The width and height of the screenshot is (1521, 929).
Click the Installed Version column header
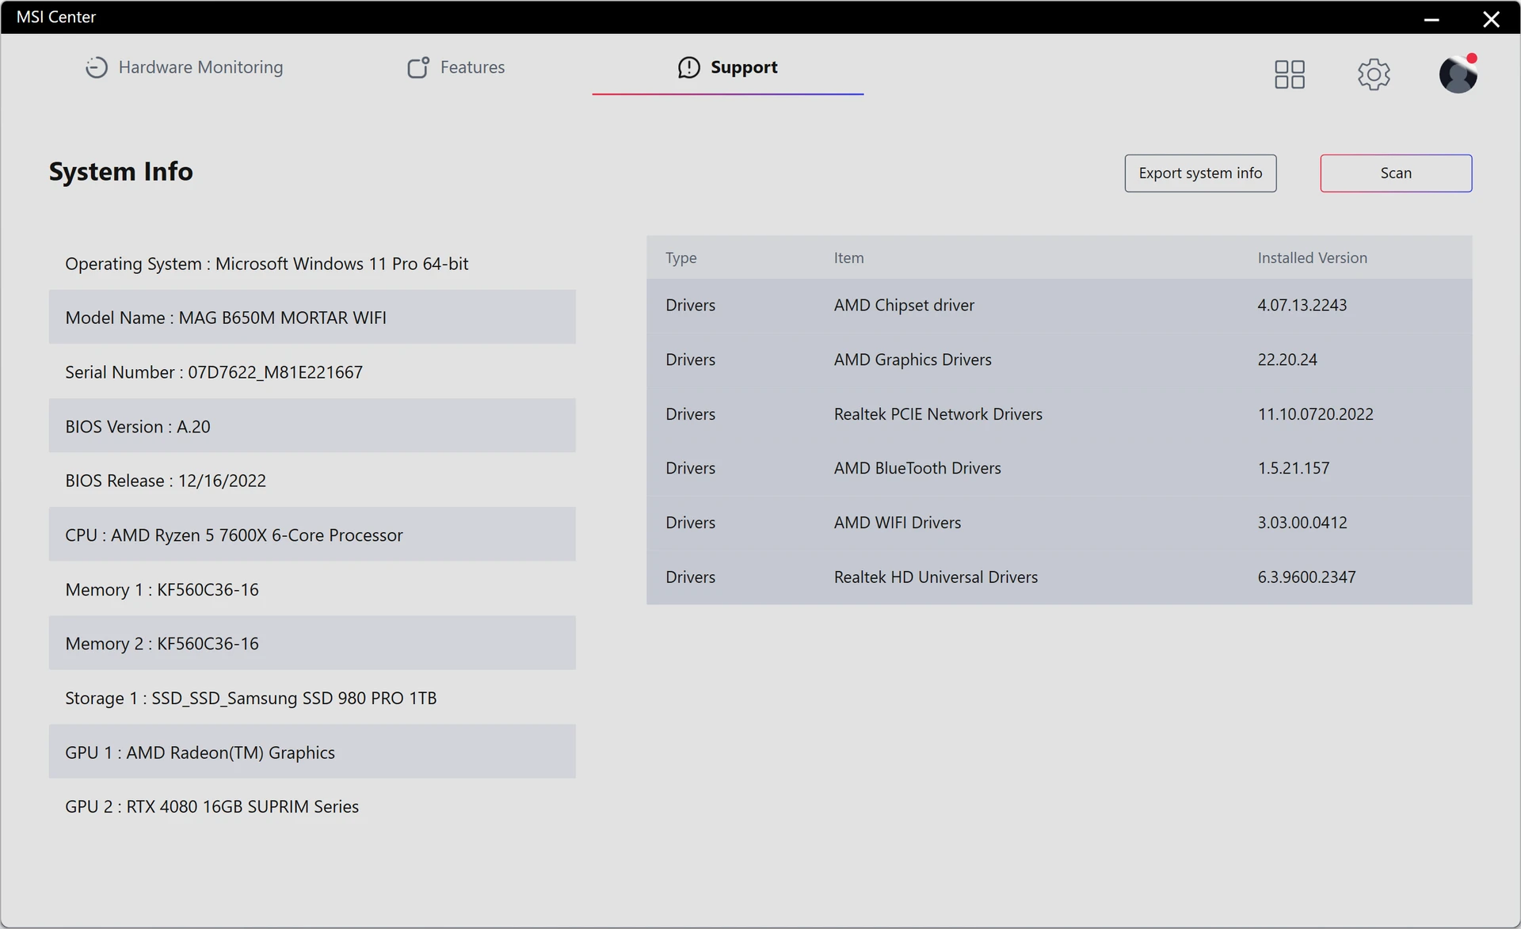click(1312, 258)
